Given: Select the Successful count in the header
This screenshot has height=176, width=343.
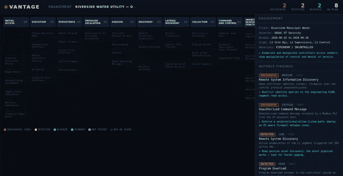Looking at the screenshot, I should click(278, 7).
